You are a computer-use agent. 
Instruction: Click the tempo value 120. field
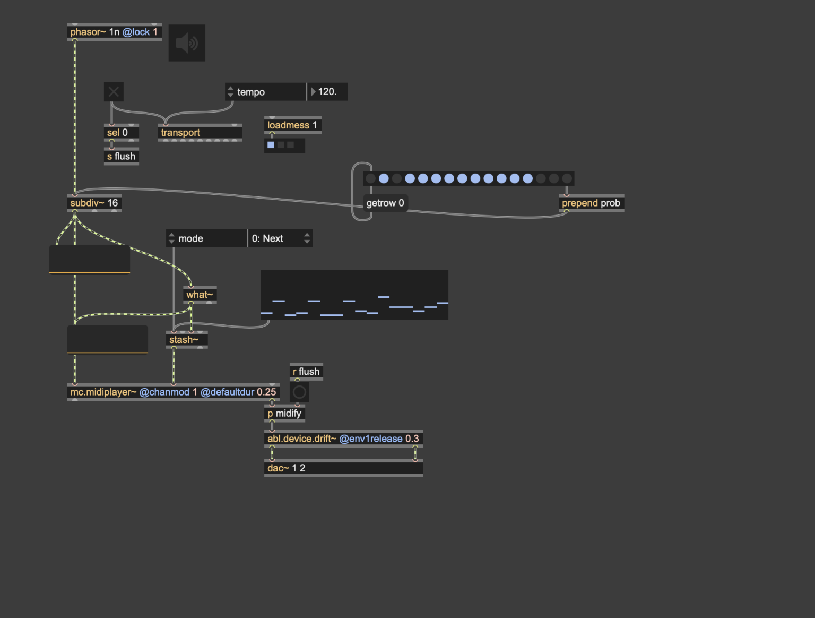tap(327, 92)
